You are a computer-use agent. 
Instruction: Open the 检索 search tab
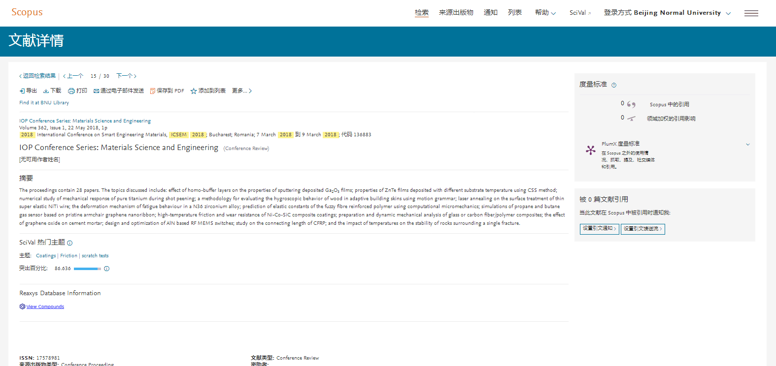tap(422, 13)
